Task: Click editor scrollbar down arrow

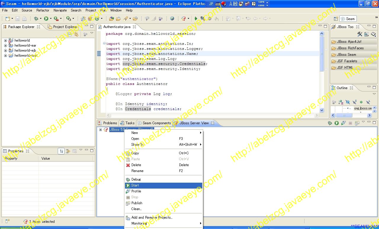Action: click(x=322, y=110)
